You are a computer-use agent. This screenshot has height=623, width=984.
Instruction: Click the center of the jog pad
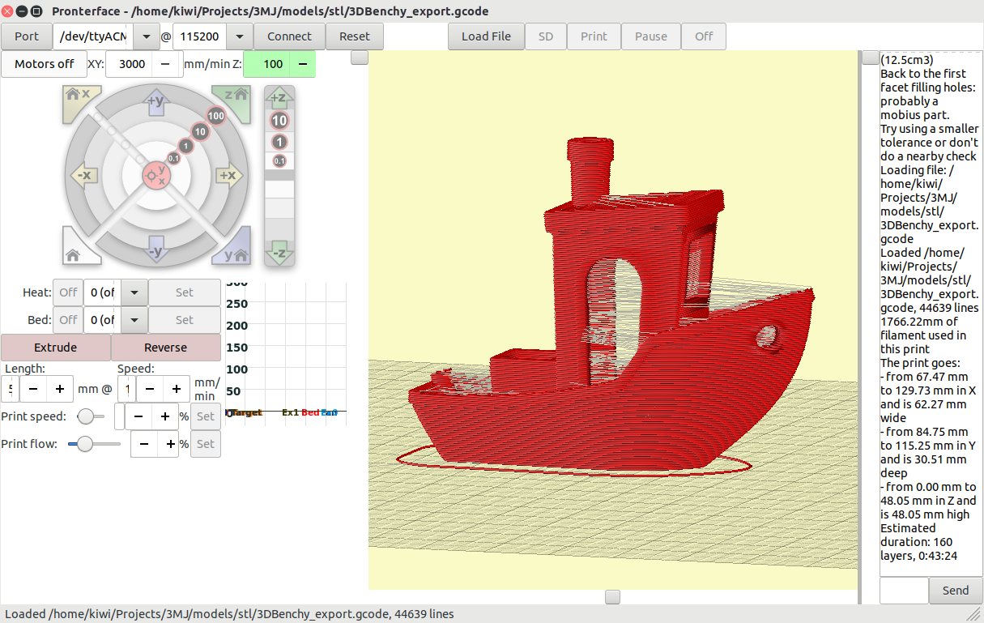pos(155,176)
